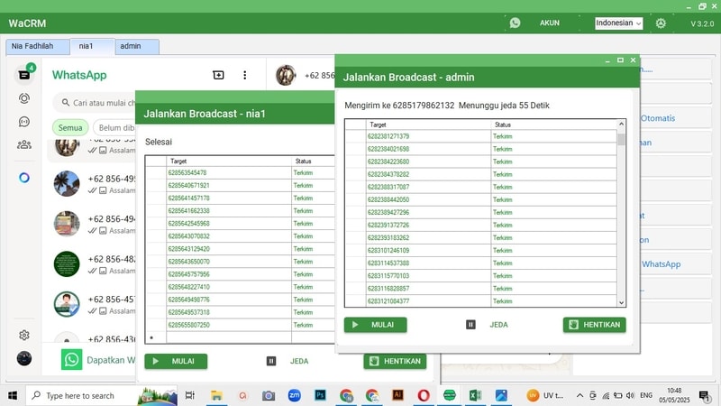Start a new chat with the plus icon
The image size is (721, 406).
click(218, 75)
